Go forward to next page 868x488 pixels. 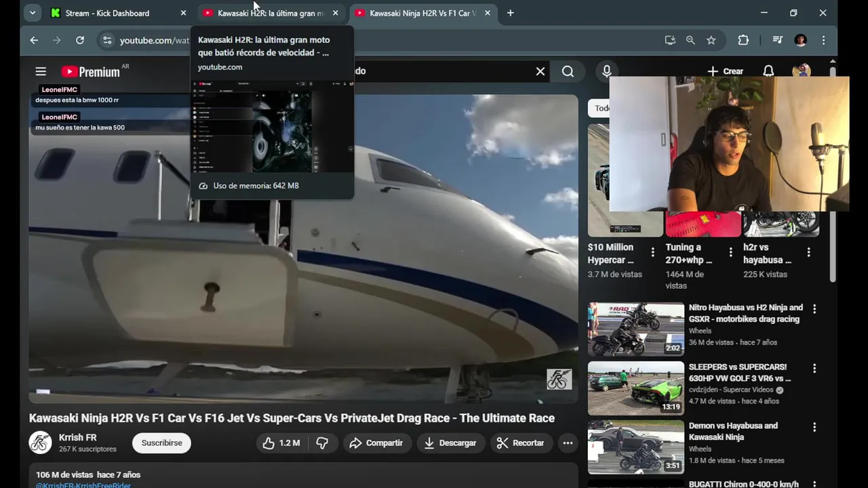coord(57,41)
